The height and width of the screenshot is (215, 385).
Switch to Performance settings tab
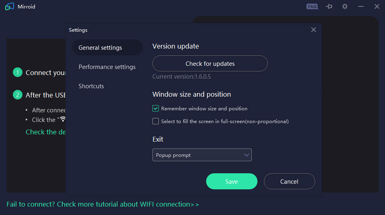click(107, 67)
